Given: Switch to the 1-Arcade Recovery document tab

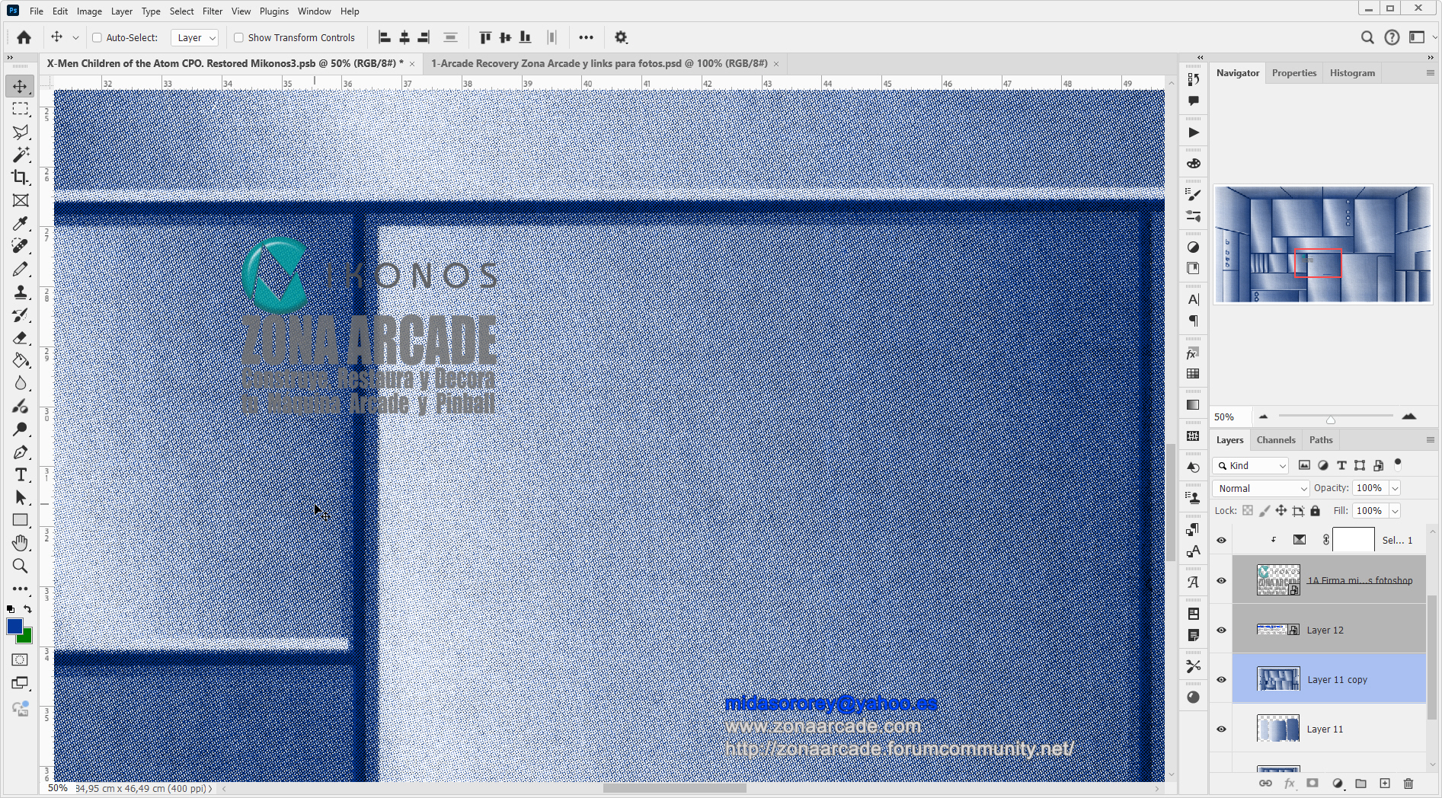Looking at the screenshot, I should click(599, 63).
